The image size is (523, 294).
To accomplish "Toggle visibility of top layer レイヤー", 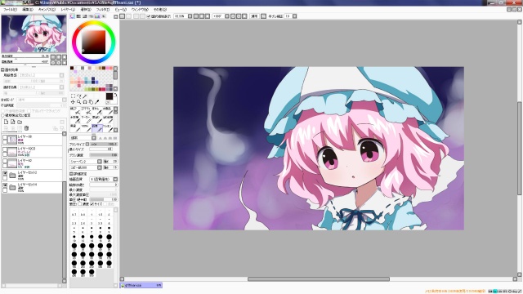I will click(5, 137).
